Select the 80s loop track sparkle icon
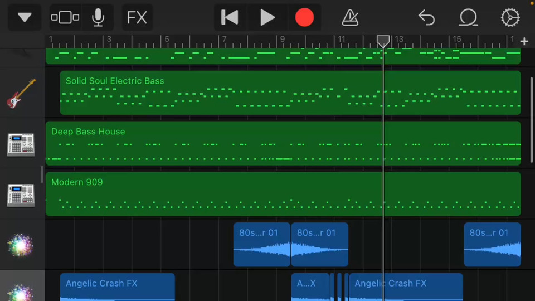The image size is (535, 301). click(x=21, y=245)
